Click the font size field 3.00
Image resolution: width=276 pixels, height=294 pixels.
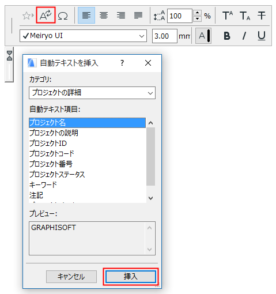[165, 36]
